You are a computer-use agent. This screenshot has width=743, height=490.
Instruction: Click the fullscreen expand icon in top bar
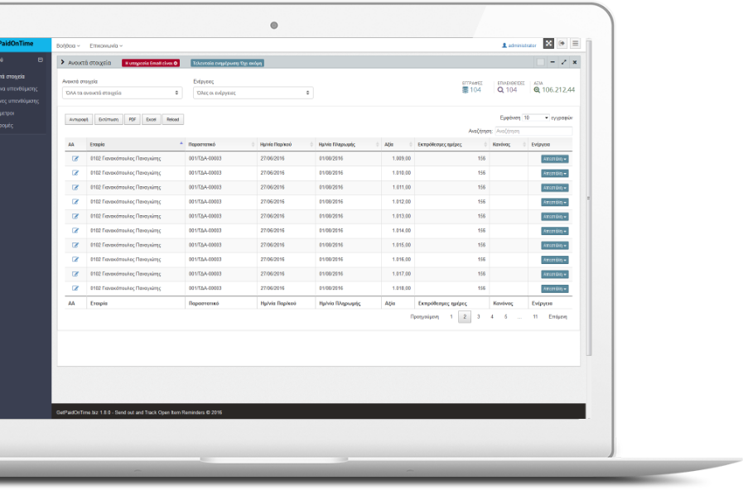(548, 44)
